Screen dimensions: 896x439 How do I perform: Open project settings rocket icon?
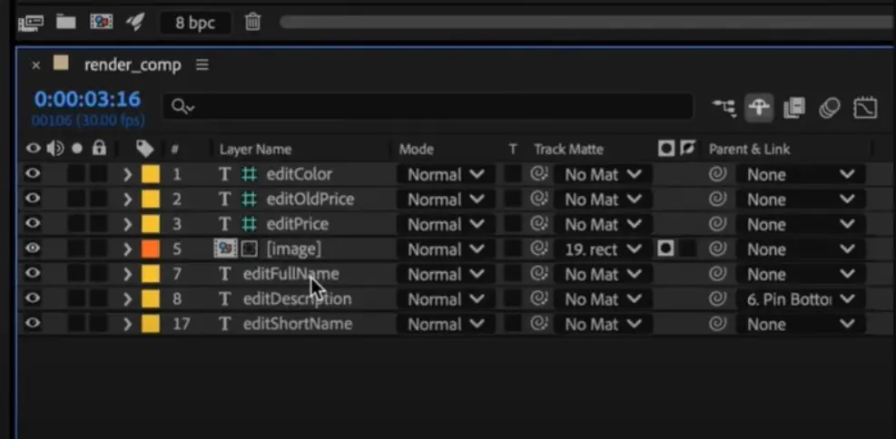(x=135, y=23)
